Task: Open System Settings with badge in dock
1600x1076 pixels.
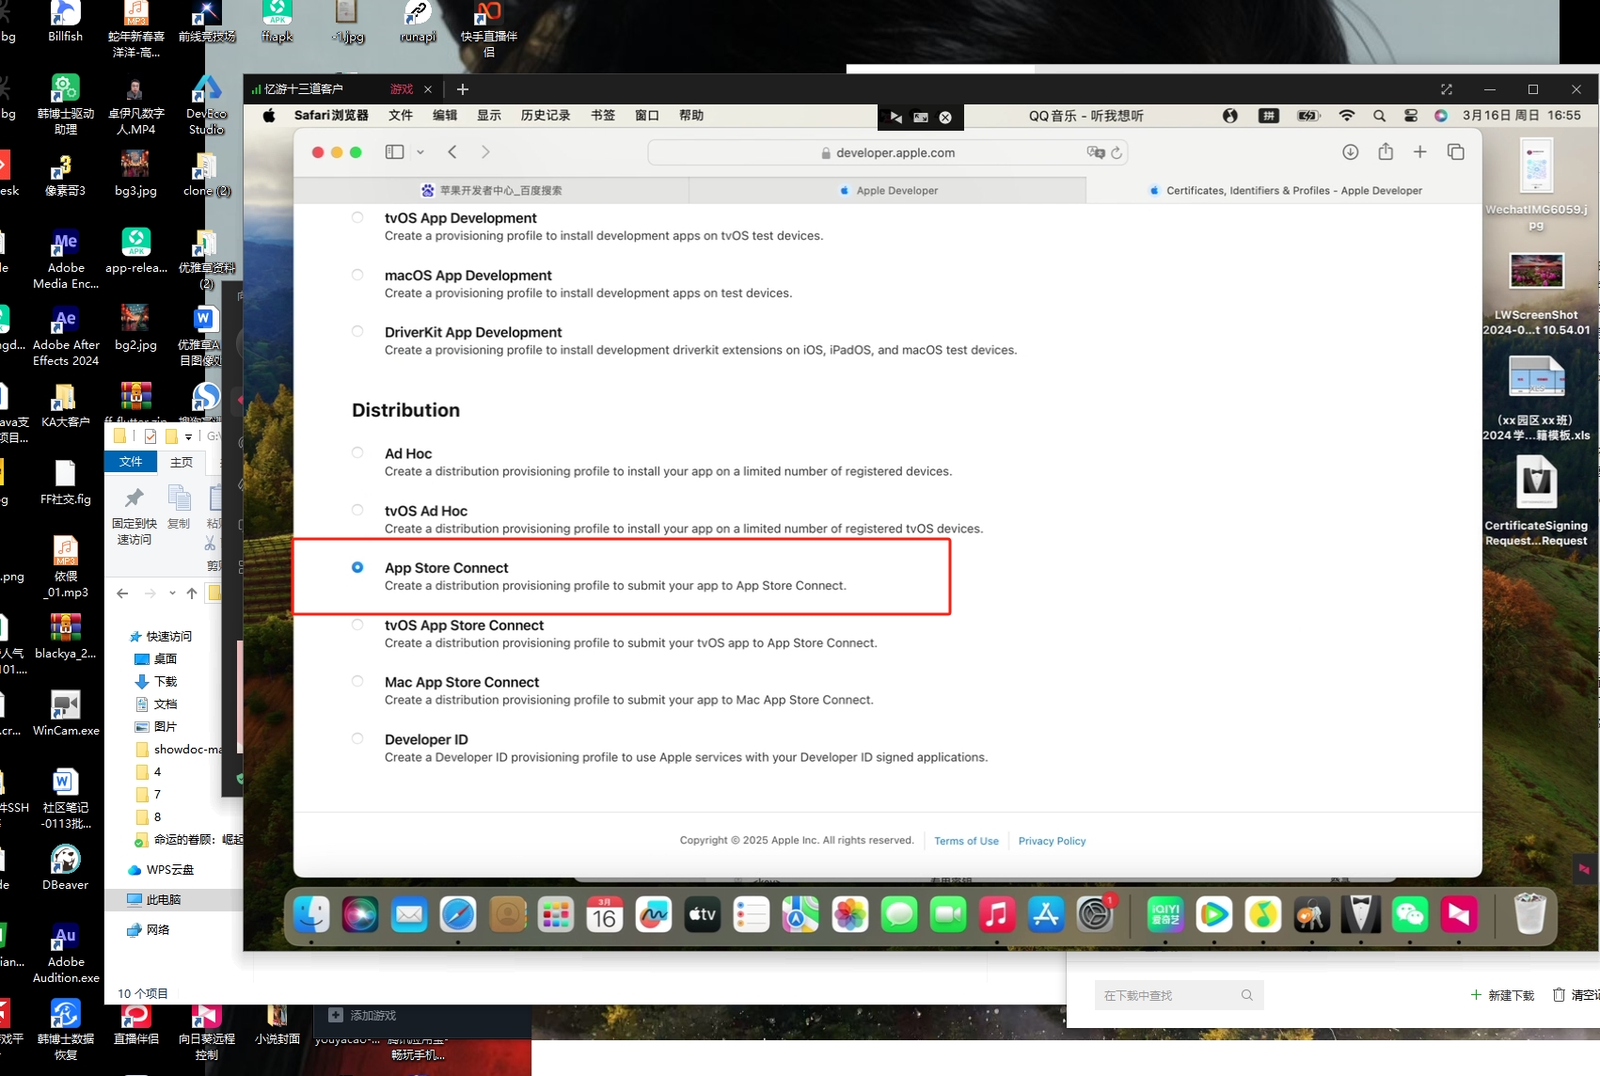Action: [x=1095, y=914]
